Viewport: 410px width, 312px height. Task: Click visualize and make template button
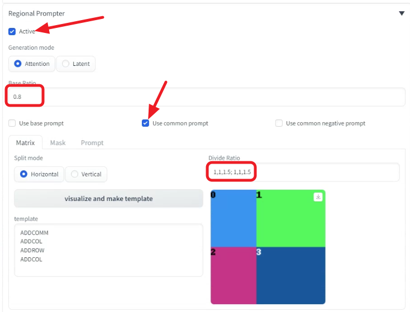pos(108,199)
